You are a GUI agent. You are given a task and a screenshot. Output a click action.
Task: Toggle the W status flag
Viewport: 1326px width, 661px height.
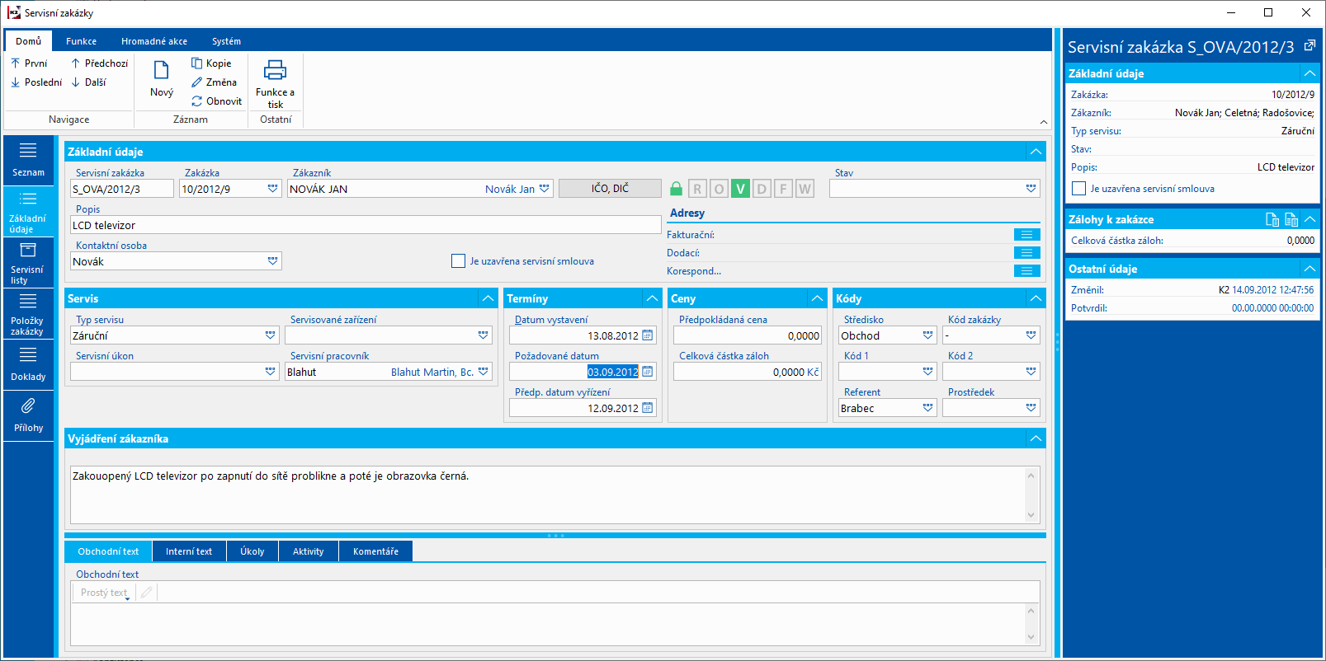coord(805,189)
